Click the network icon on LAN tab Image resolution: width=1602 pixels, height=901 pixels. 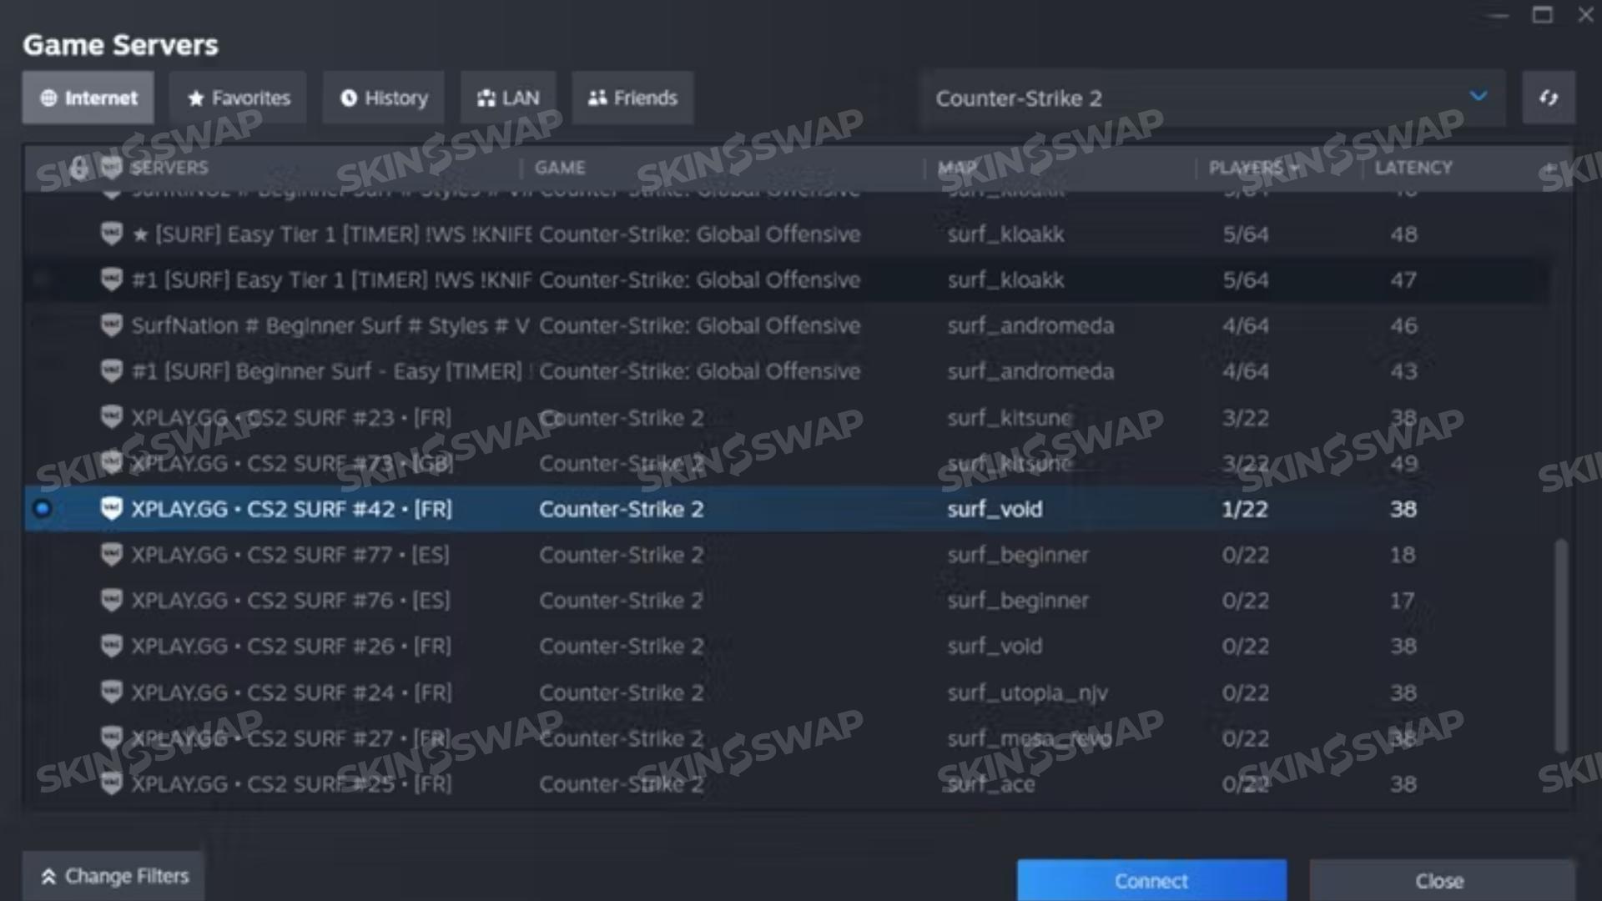[486, 98]
